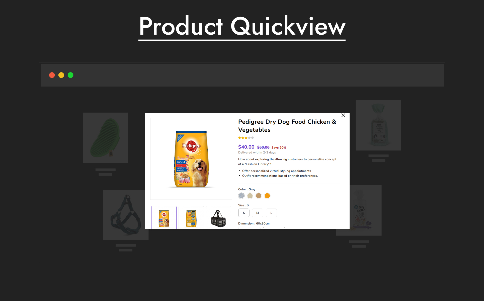Pick the tan brown color swatch

pyautogui.click(x=259, y=196)
